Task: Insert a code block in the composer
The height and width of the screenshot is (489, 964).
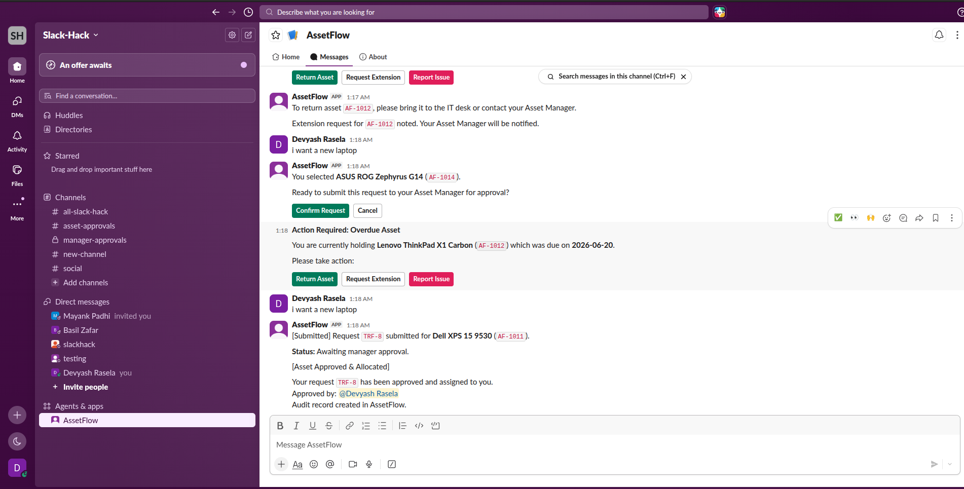Action: tap(435, 426)
